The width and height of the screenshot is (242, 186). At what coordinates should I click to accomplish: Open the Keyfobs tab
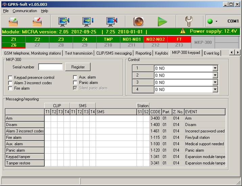tap(162, 53)
